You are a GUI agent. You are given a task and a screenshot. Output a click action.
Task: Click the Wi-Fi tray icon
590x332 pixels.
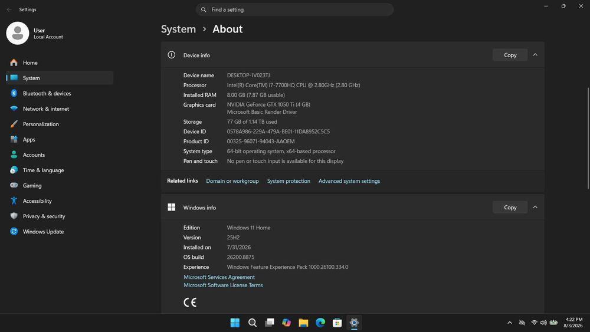[x=534, y=323]
